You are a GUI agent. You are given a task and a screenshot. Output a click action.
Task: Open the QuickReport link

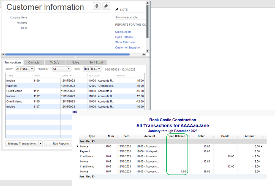(x=123, y=32)
